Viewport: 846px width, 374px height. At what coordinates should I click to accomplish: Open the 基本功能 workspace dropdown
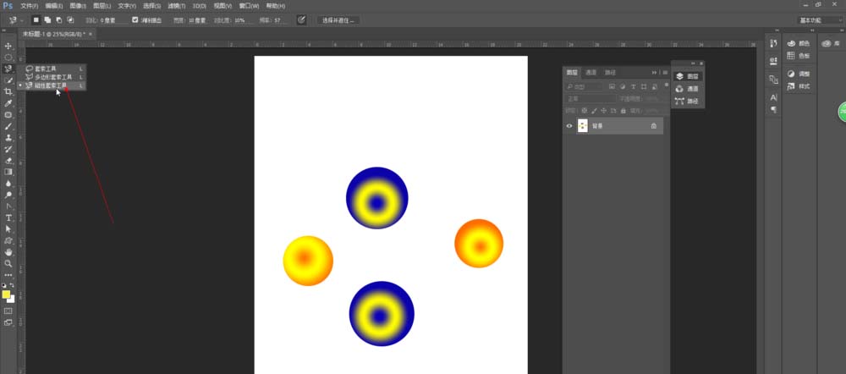pos(819,19)
